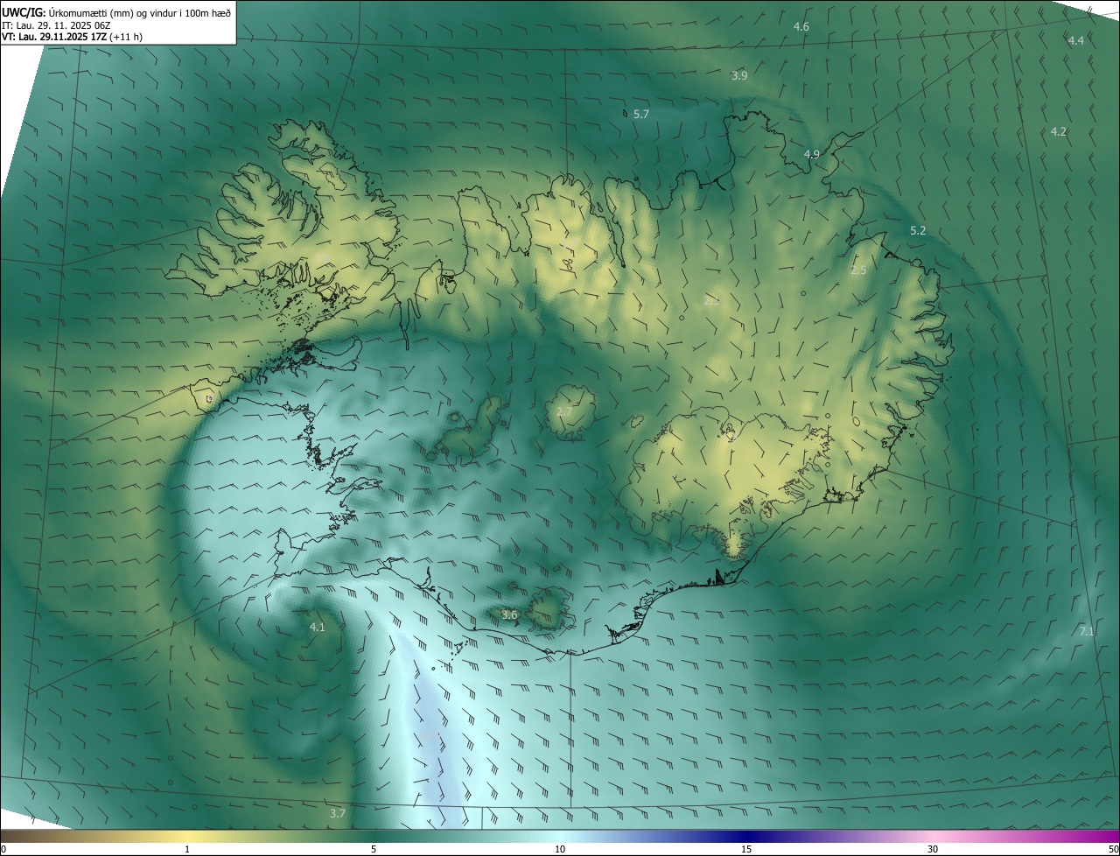Click the 2.7 value label on the glacier
Image resolution: width=1120 pixels, height=856 pixels.
coord(563,412)
